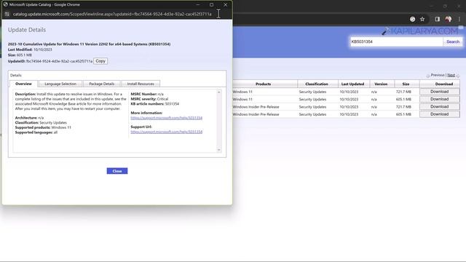Click scroll down arrow in details panel
Screen dimensions: 466x262
(219, 150)
